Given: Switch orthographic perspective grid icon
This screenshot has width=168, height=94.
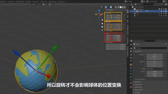Looking at the screenshot, I should point(102,30).
